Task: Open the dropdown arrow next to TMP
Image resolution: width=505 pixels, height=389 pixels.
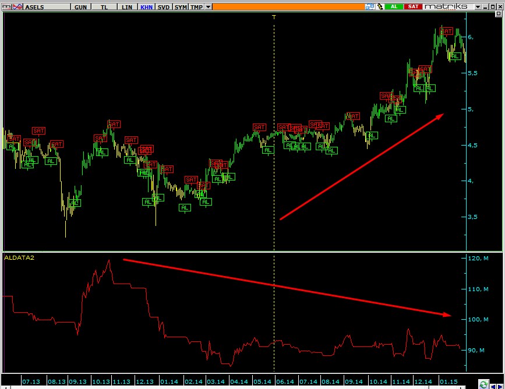Action: pos(209,7)
